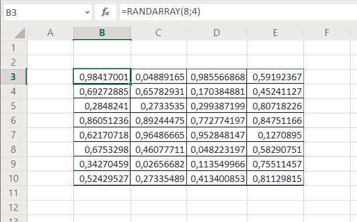Select row 2 header
357x222 pixels.
pos(13,62)
